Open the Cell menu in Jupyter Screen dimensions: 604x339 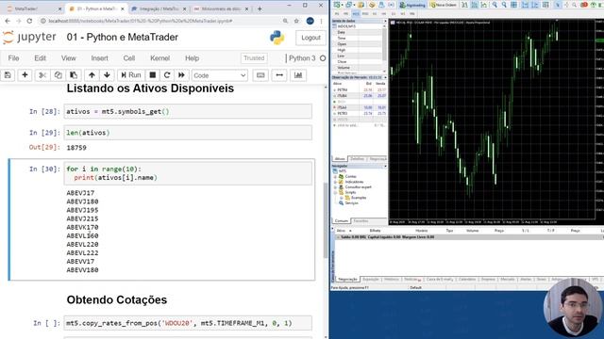pos(129,58)
